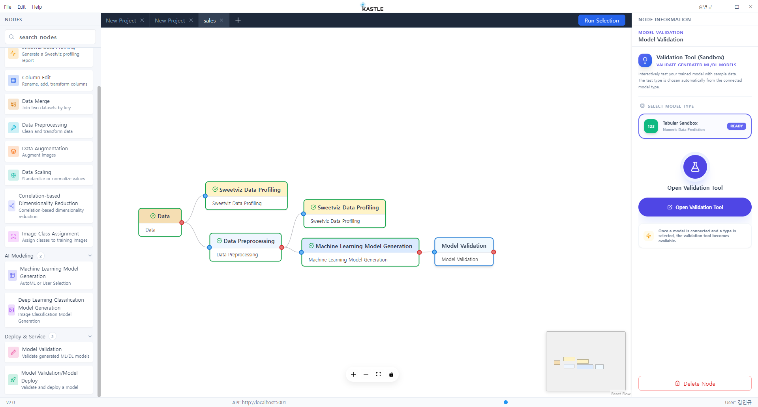This screenshot has width=758, height=407.
Task: Click the red output port of Data node
Action: (x=182, y=222)
